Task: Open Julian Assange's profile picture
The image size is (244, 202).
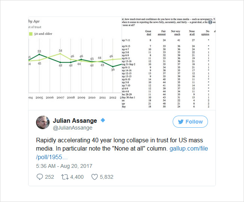Action: point(43,122)
